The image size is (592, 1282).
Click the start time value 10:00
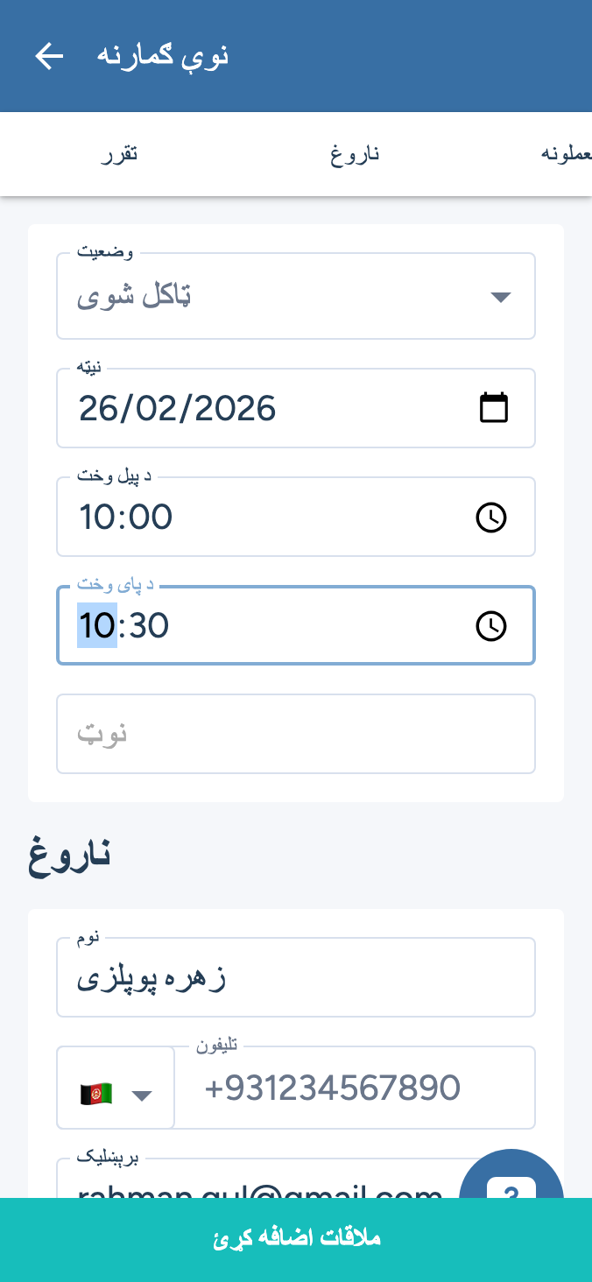[x=126, y=518]
